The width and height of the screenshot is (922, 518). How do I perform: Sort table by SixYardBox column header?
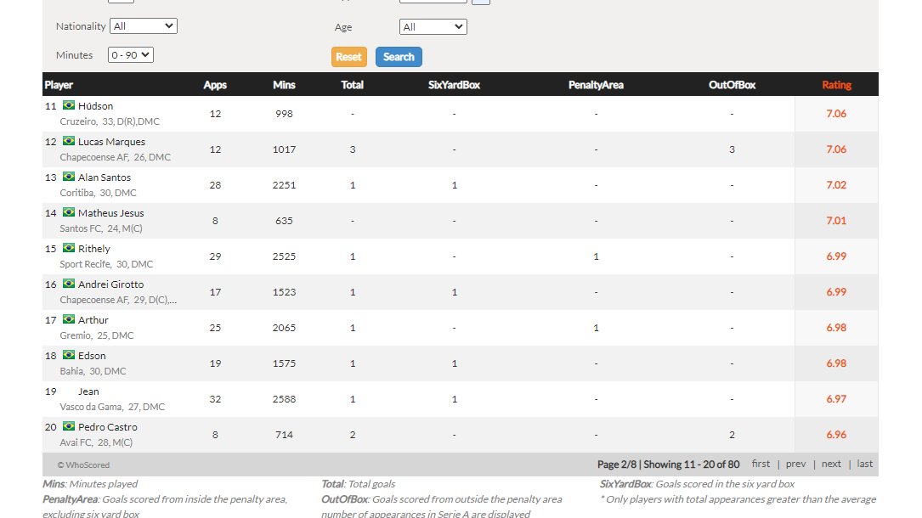(x=454, y=85)
